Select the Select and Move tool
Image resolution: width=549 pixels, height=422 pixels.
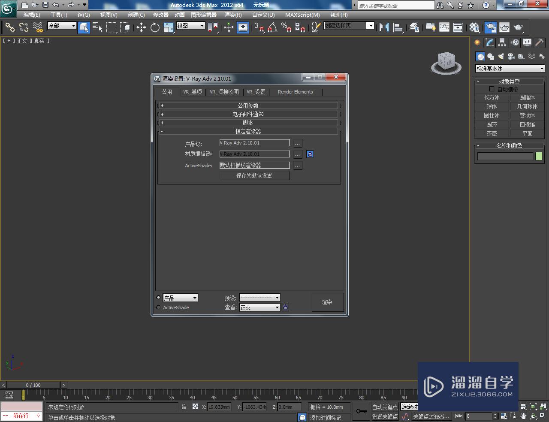(141, 27)
